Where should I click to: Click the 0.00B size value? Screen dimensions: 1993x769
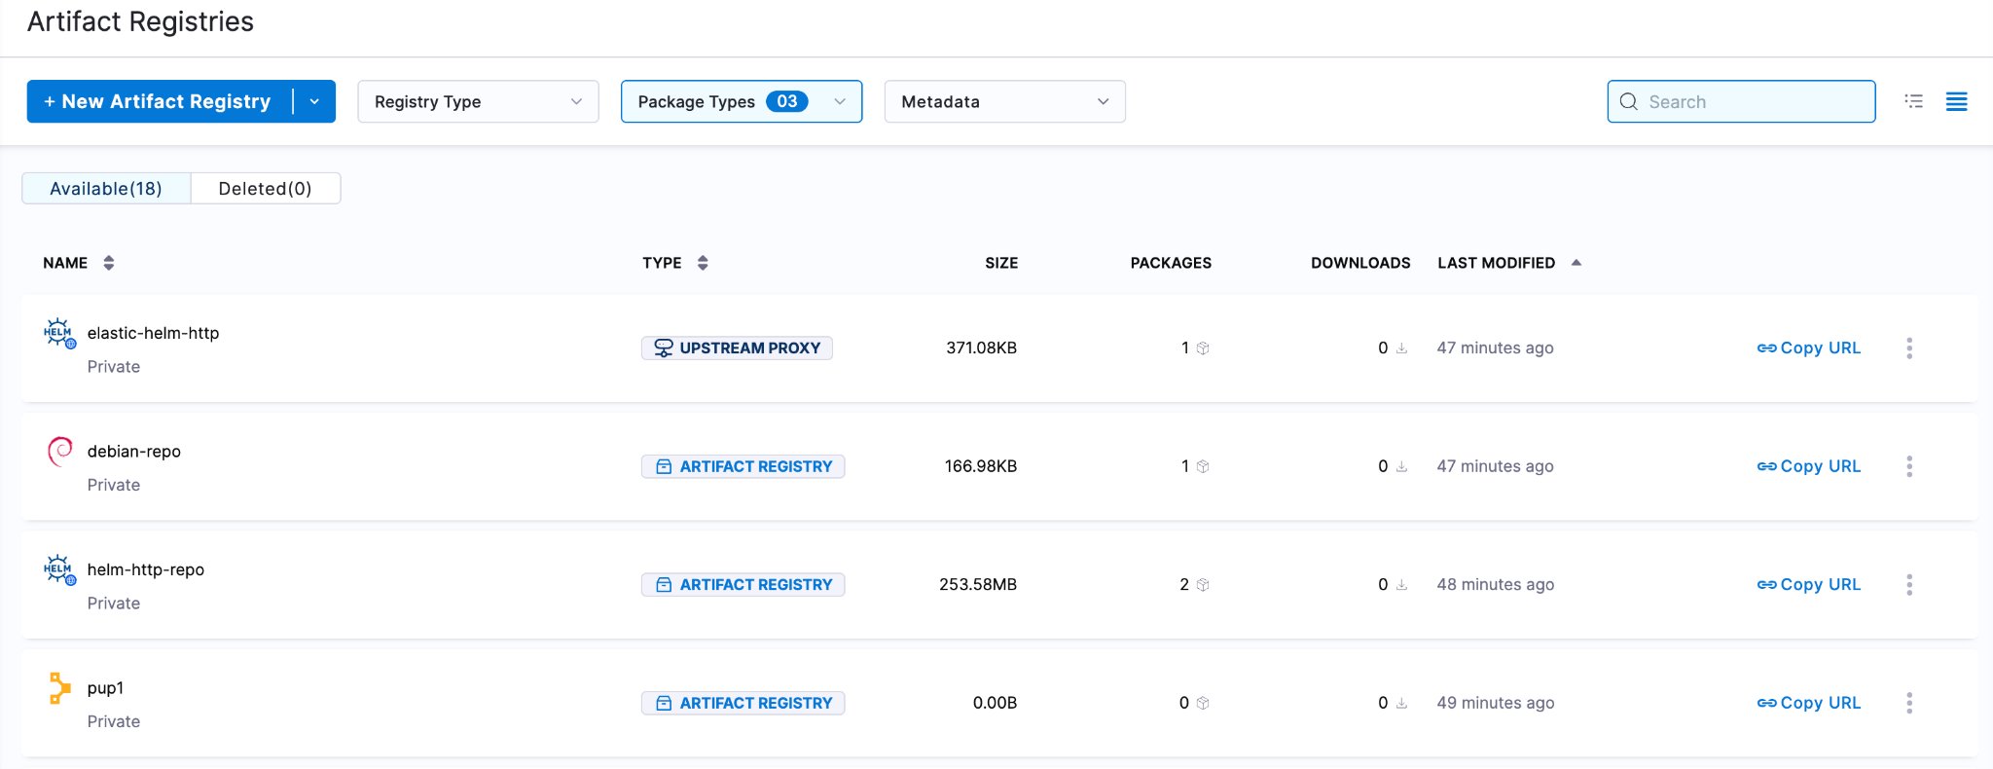(x=995, y=703)
